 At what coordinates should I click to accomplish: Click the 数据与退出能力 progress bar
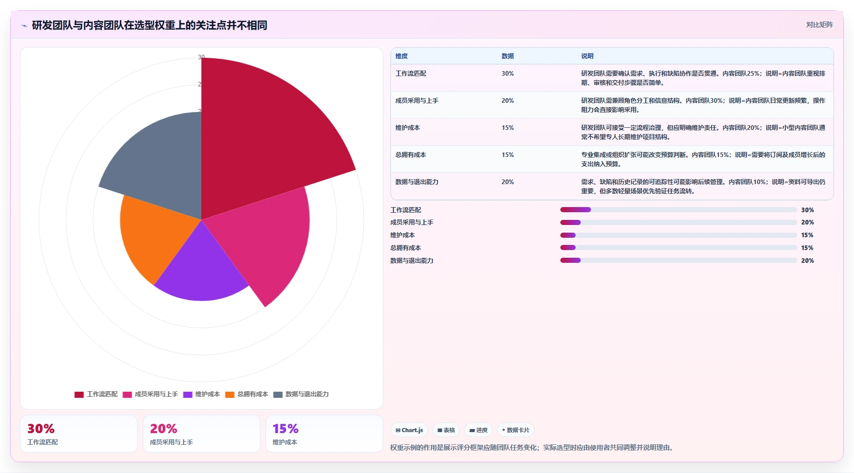(678, 260)
